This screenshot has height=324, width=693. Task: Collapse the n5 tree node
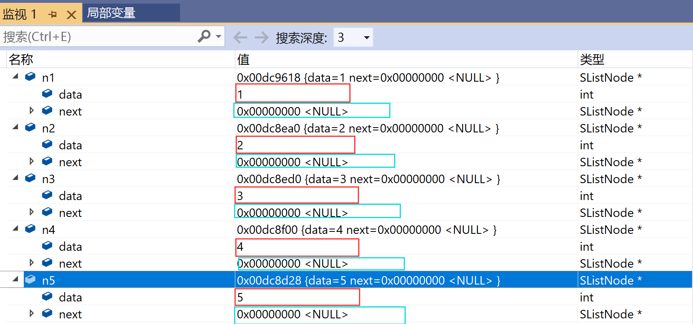(16, 279)
